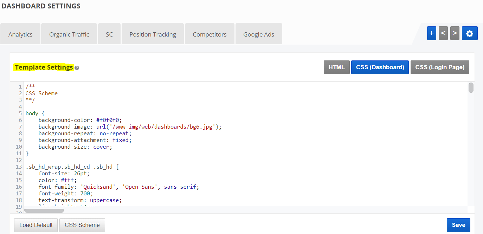Click the plus add dashboard icon
Image resolution: width=483 pixels, height=234 pixels.
pyautogui.click(x=431, y=33)
